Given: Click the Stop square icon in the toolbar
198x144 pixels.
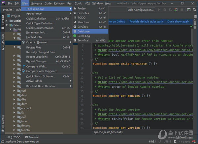Looking at the screenshot, I should click(182, 10).
